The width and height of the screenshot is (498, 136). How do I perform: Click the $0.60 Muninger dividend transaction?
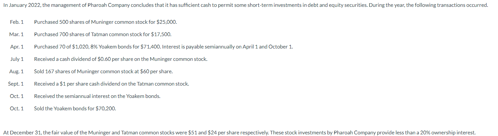tap(120, 59)
